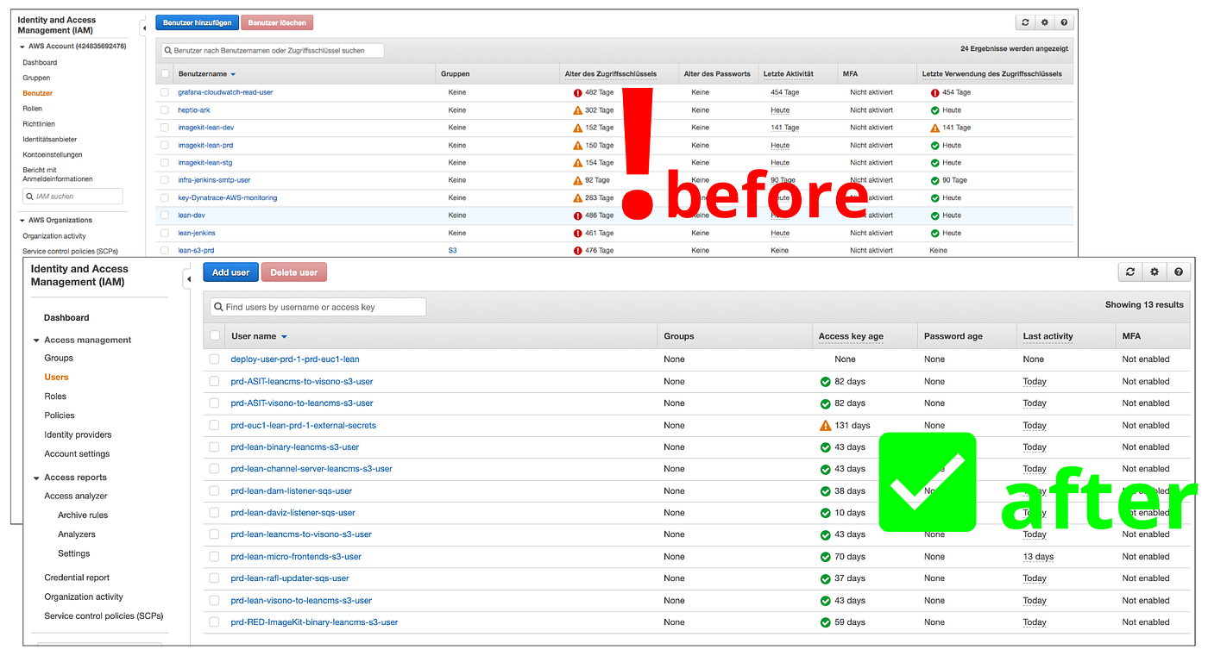Collapse sidebar arrow in the after window

tap(188, 278)
